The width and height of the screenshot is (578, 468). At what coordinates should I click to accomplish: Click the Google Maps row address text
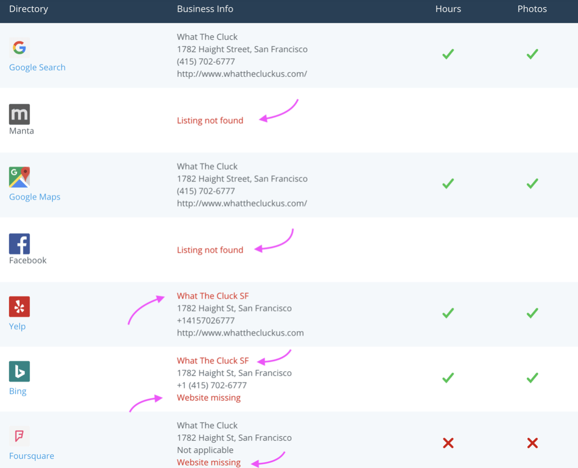(242, 179)
